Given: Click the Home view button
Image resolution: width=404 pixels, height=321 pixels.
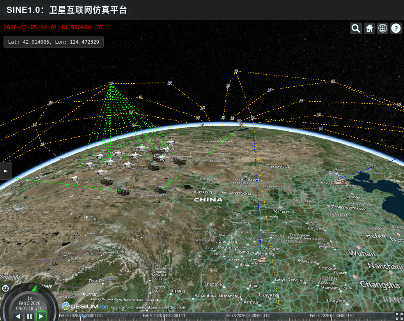Looking at the screenshot, I should (369, 28).
